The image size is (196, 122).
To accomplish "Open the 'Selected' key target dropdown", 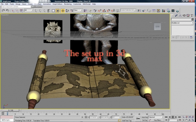I will pyautogui.click(x=156, y=117).
